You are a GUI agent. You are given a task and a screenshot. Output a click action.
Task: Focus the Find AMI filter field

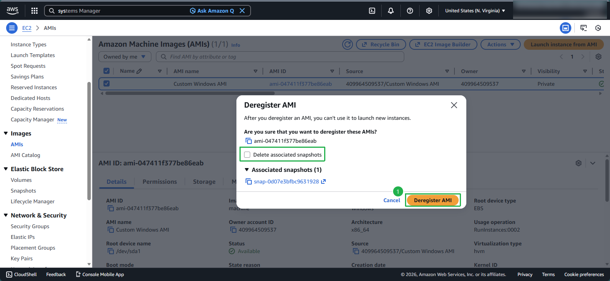[x=280, y=57]
